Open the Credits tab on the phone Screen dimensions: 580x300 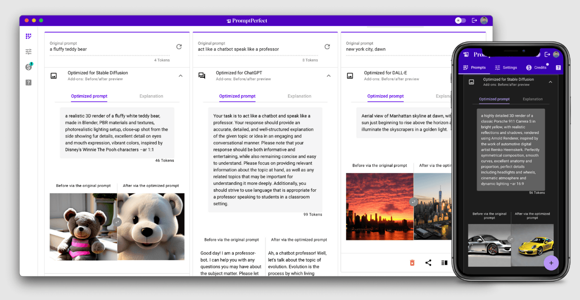[537, 68]
